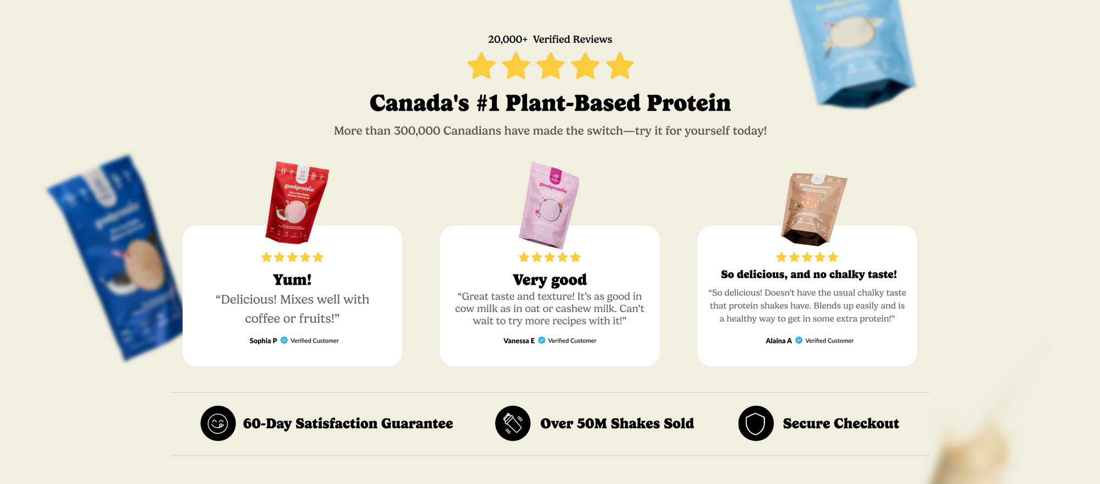Click verified badge next to Sophia P
Viewport: 1100px width, 484px height.
point(284,340)
